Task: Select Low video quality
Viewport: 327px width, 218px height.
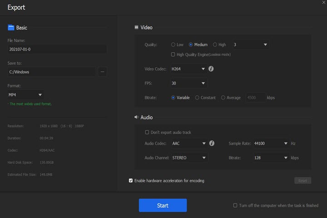Action: coord(173,45)
